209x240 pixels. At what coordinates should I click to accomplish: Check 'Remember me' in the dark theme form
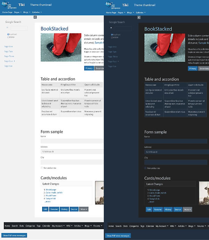tap(146, 168)
